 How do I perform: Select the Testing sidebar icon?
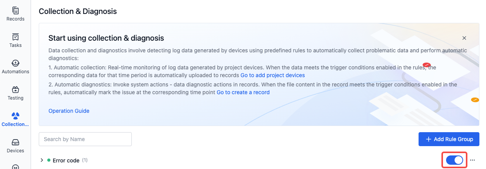[x=16, y=93]
